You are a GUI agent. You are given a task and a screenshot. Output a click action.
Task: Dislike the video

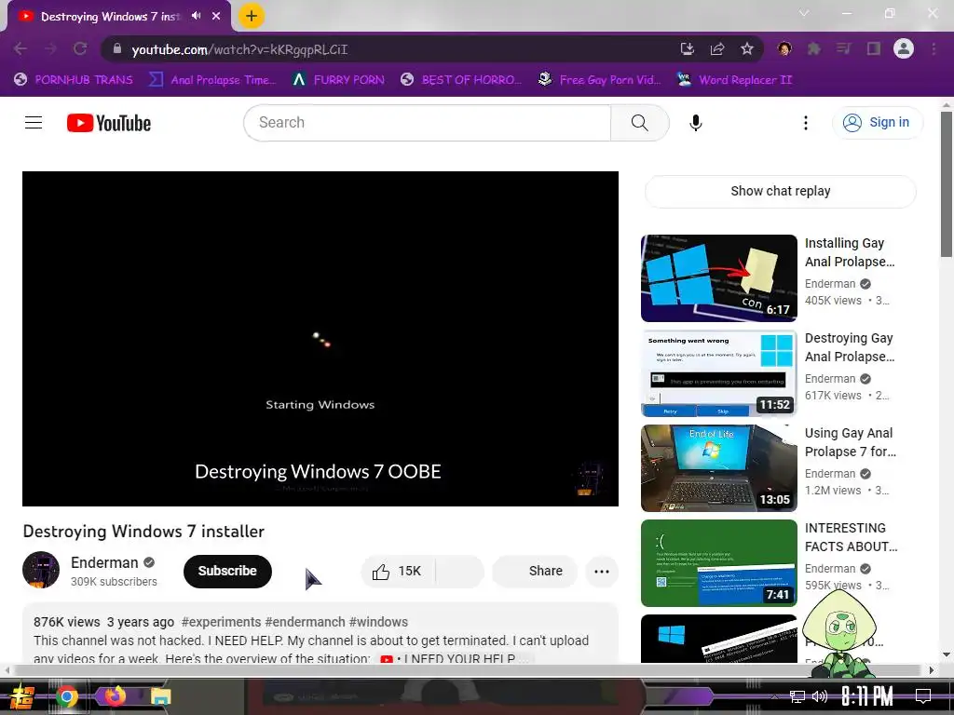coord(460,571)
